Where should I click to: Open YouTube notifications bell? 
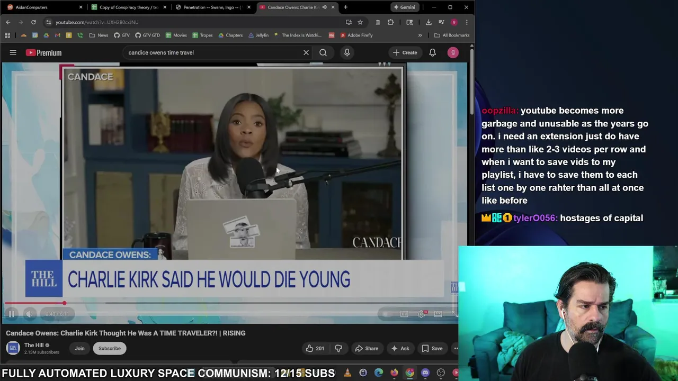[432, 52]
